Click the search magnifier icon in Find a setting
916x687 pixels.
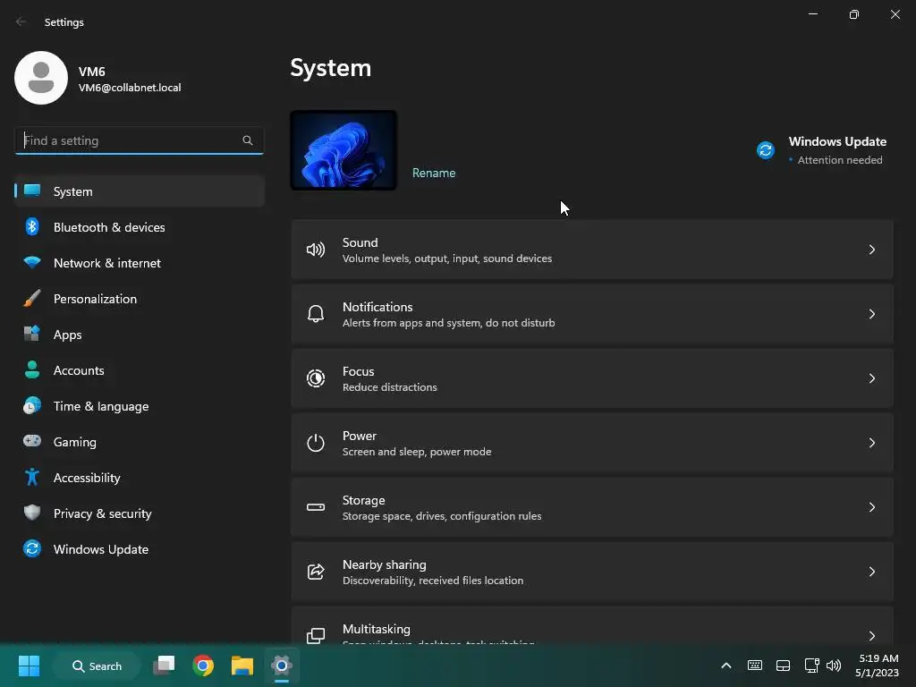pyautogui.click(x=248, y=140)
